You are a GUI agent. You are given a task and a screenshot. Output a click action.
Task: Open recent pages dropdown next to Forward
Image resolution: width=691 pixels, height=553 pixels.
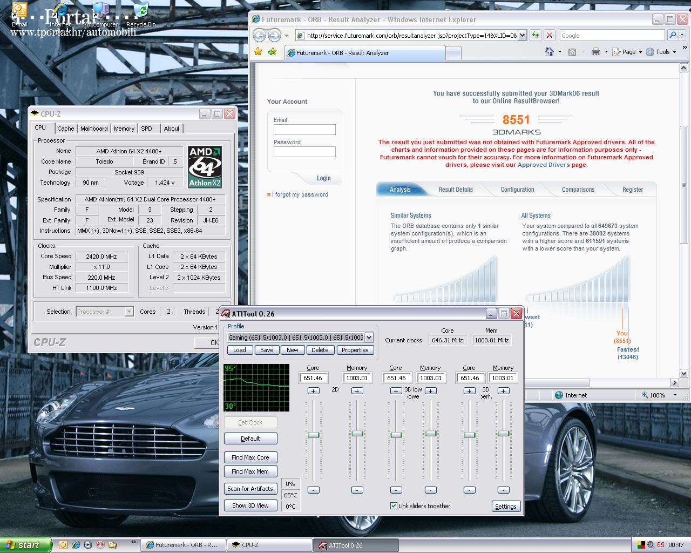click(x=286, y=36)
